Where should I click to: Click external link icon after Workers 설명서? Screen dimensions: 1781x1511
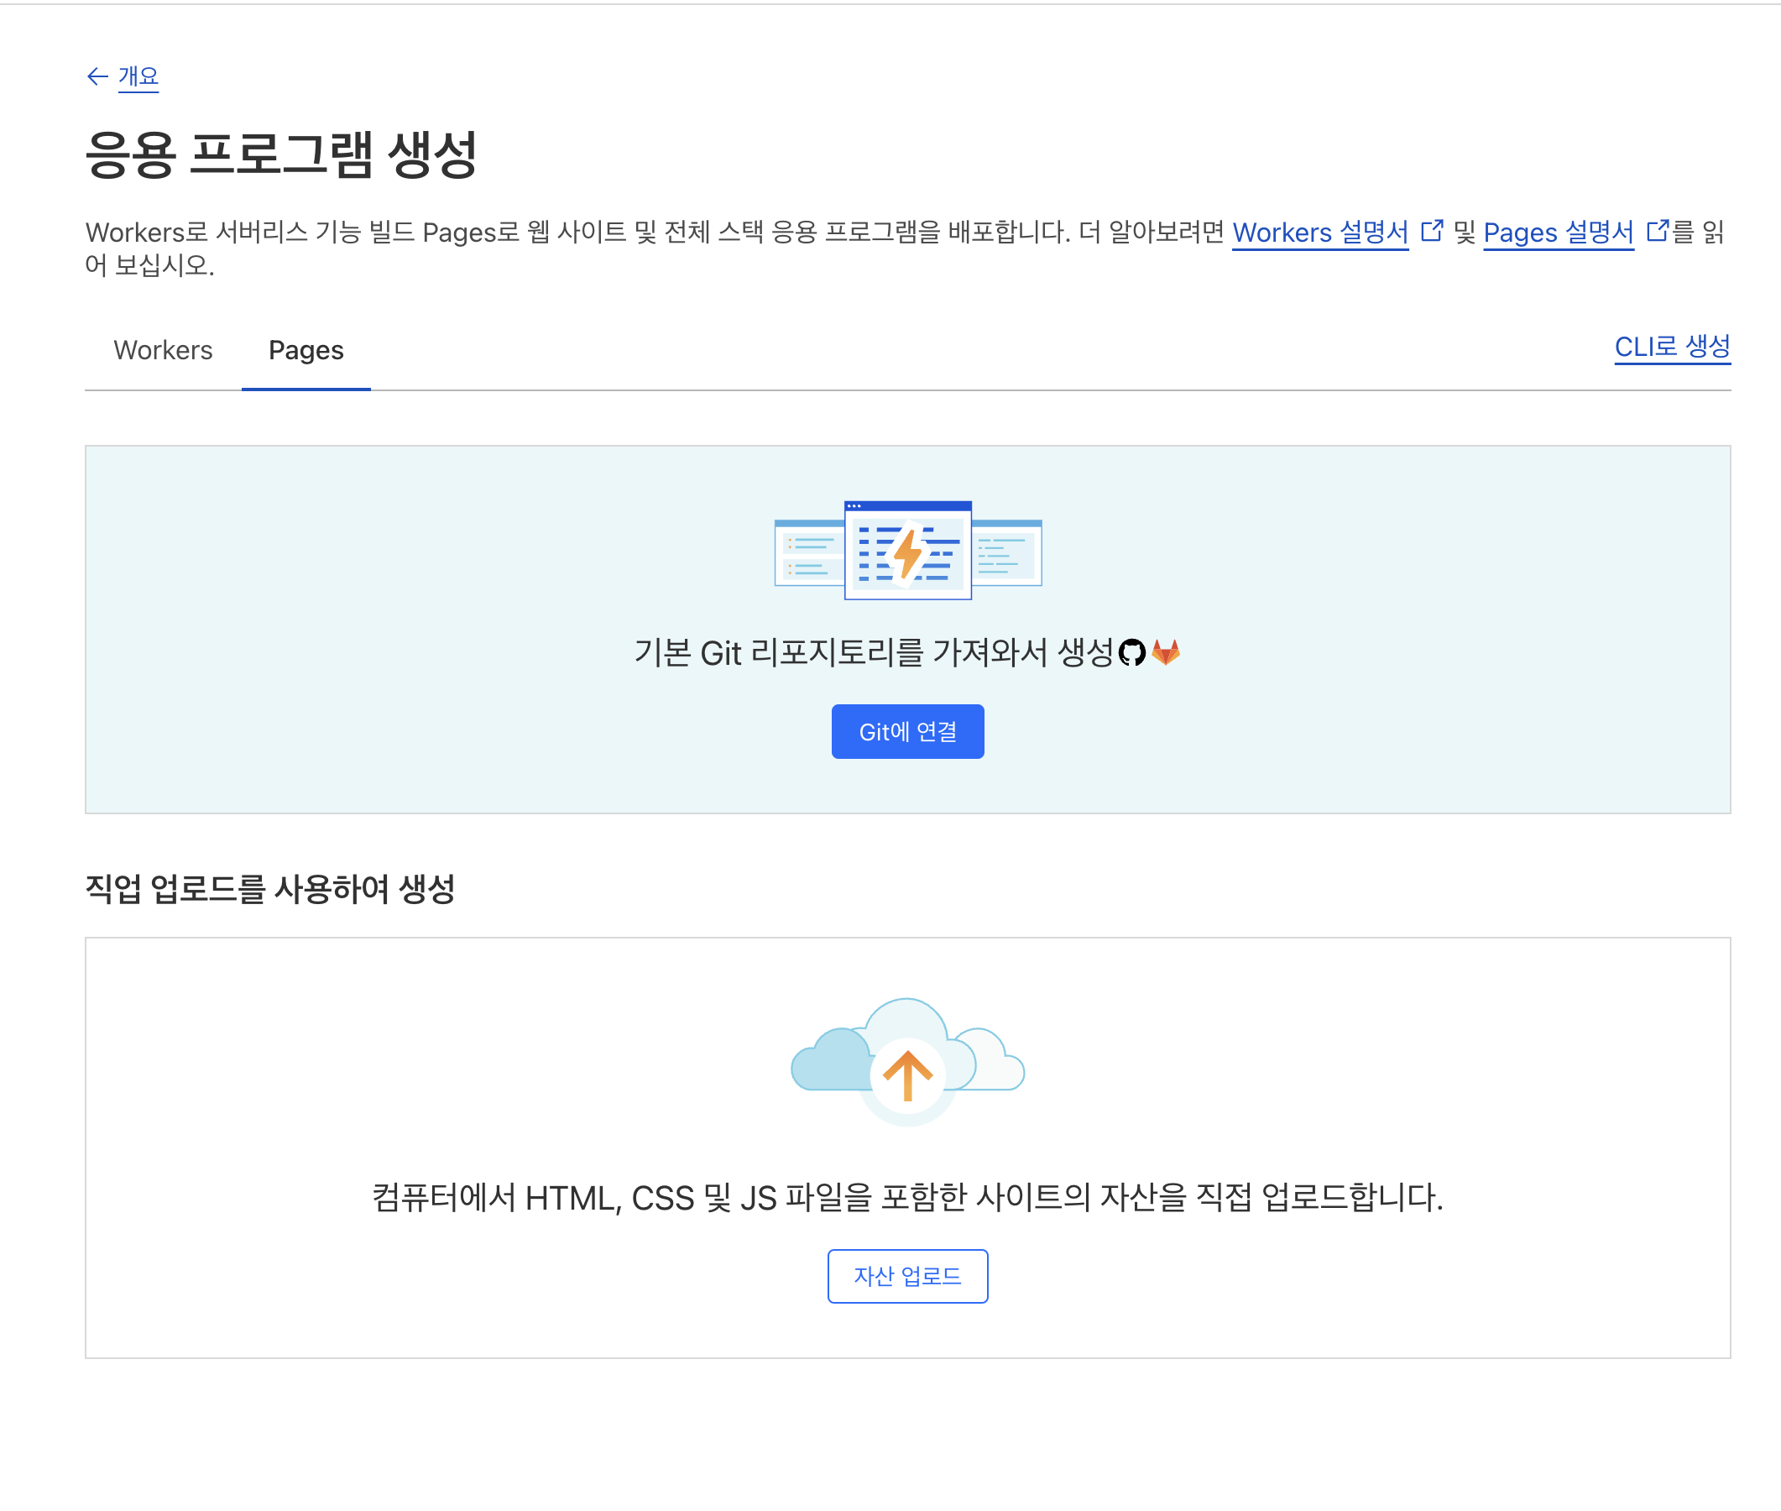[1432, 232]
